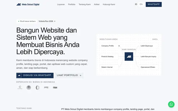Image resolution: width=178 pixels, height=111 pixels.
Task: Click the logo icon inside Diskusi via WhatsApp button
Action: click(x=19, y=75)
